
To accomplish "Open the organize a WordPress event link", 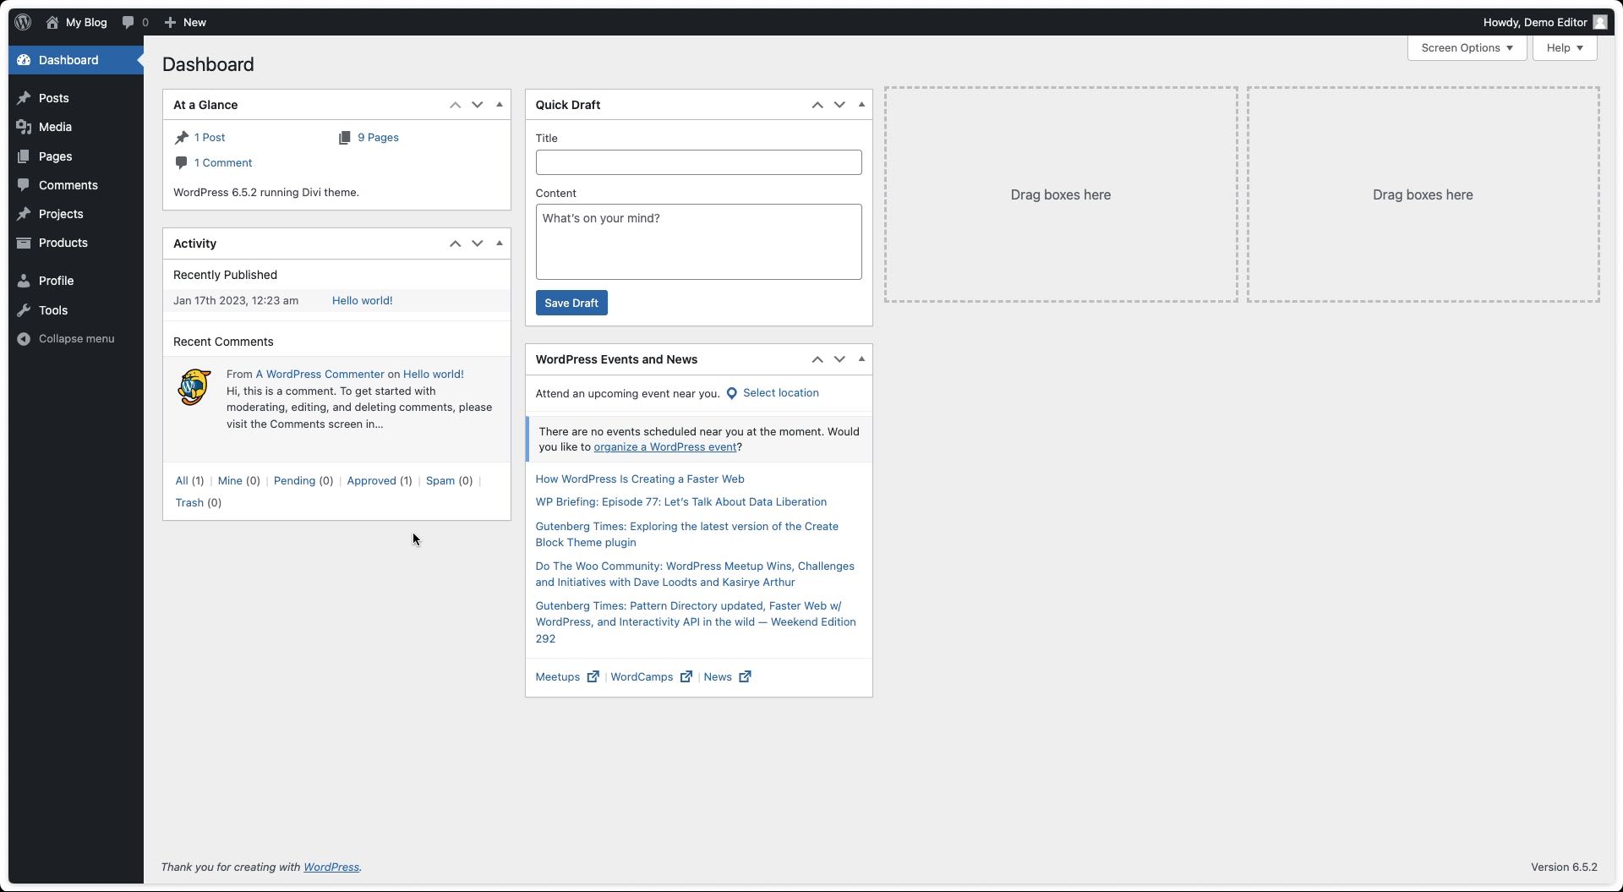I will point(665,447).
